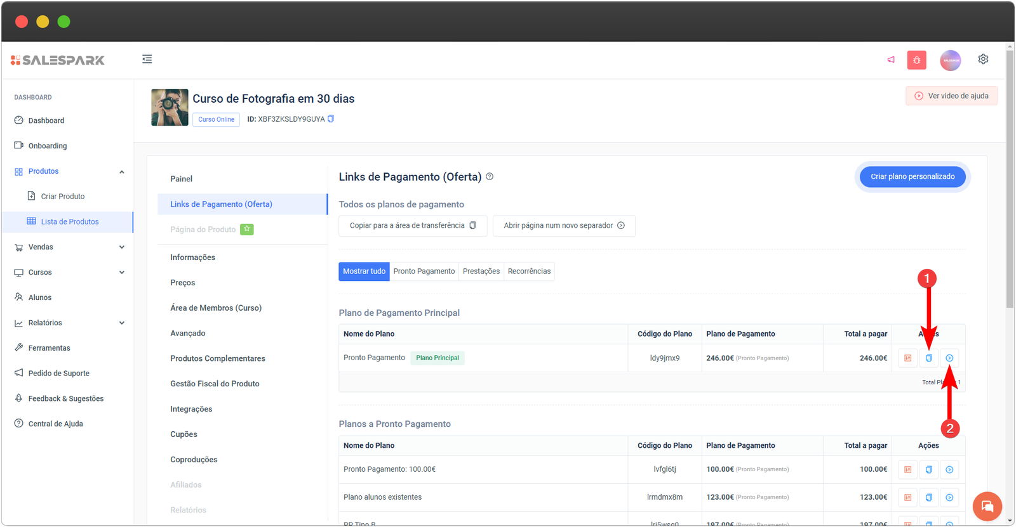This screenshot has height=527, width=1016.
Task: Open the chat support bubble
Action: point(987,506)
